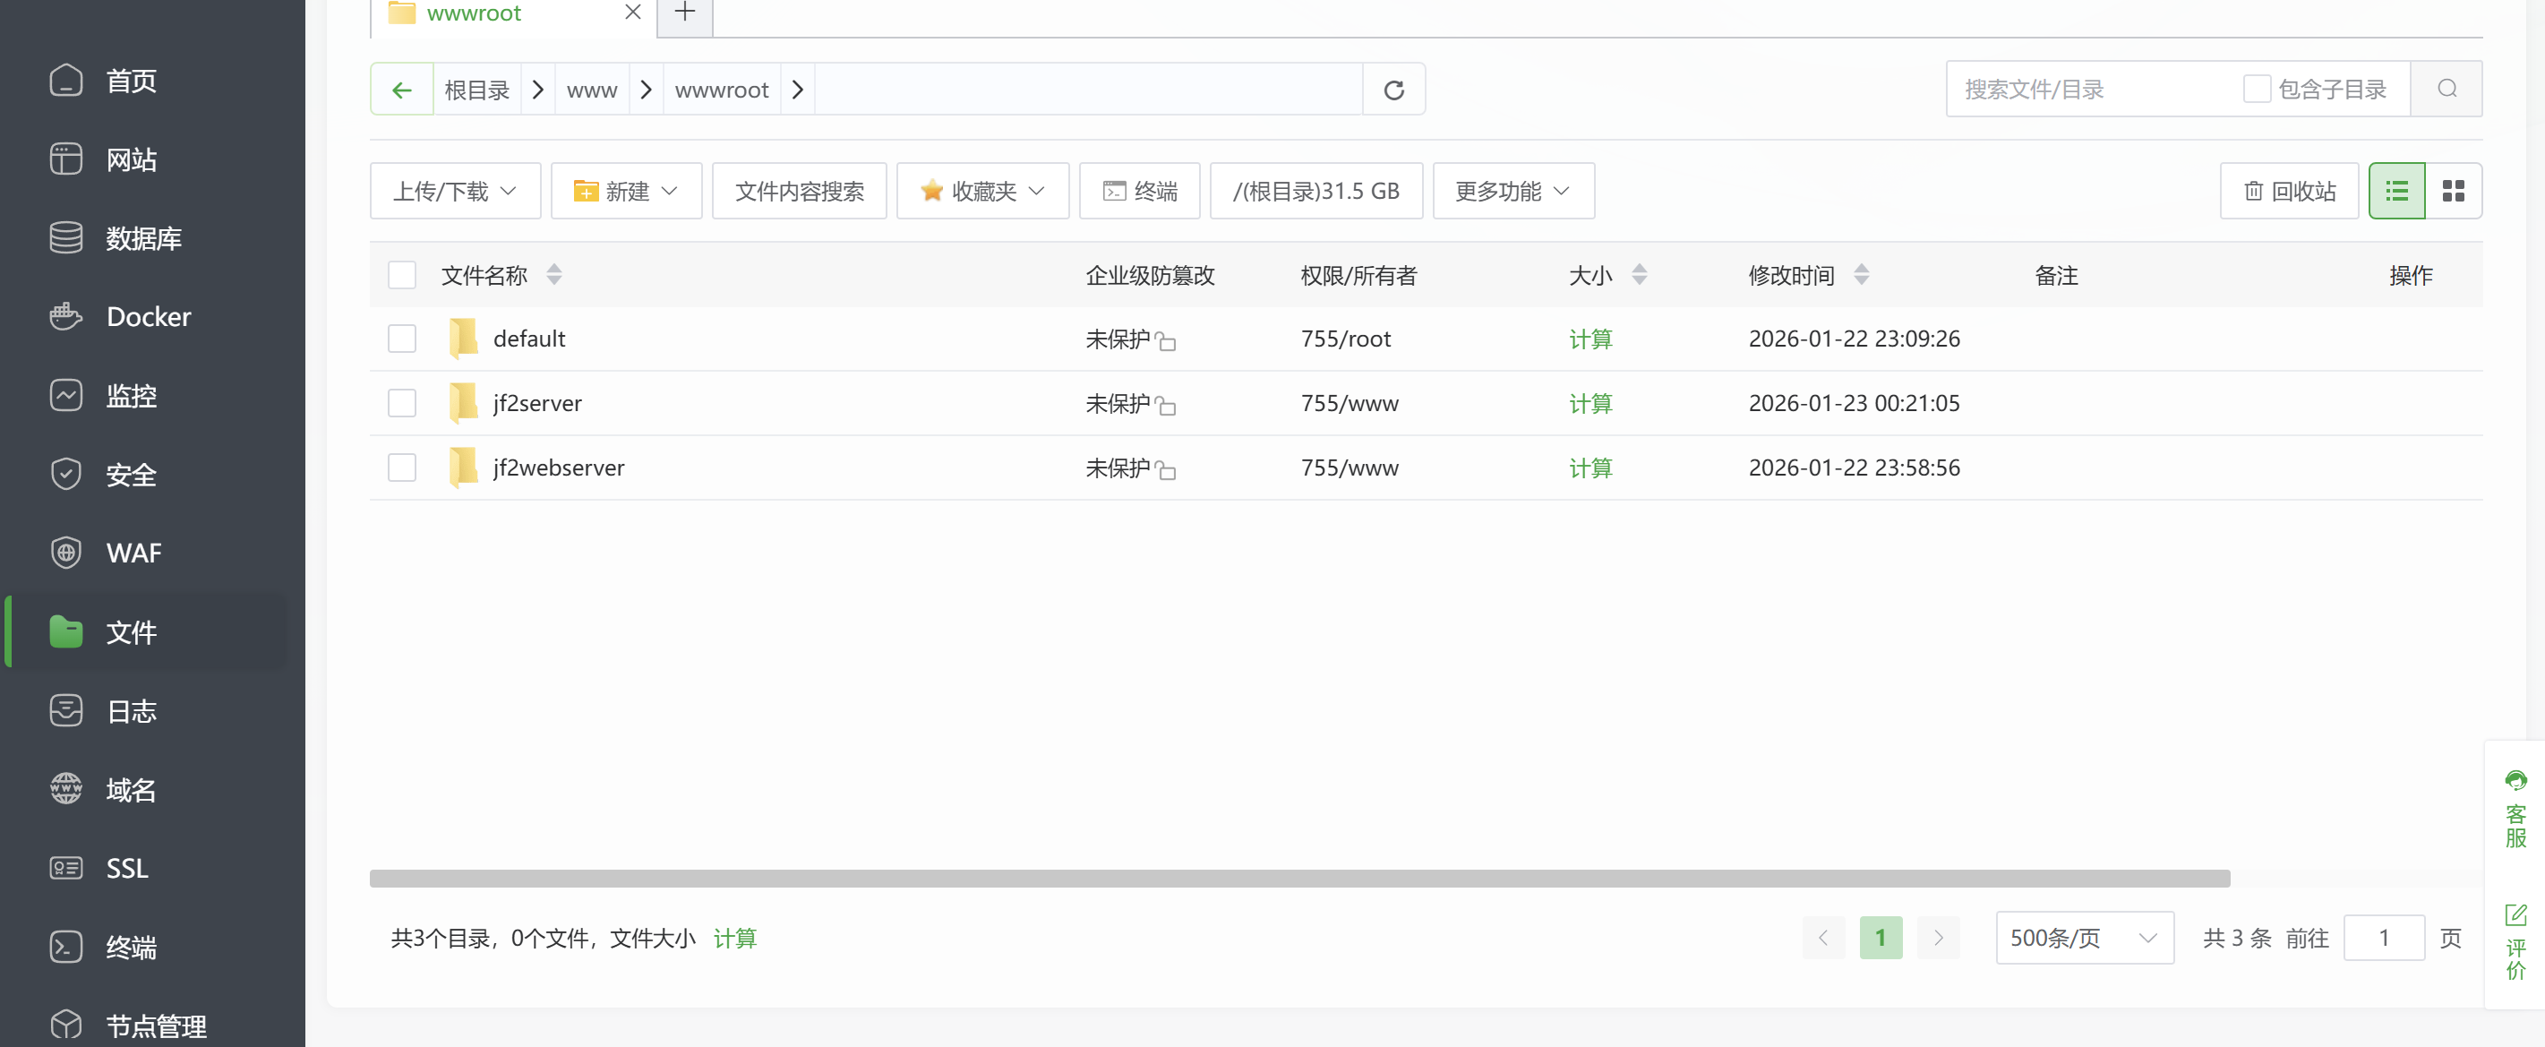This screenshot has width=2545, height=1047.
Task: Open customer service headset icon
Action: pyautogui.click(x=2515, y=780)
